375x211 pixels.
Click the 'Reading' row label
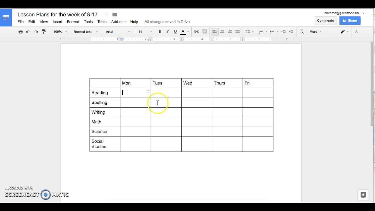100,93
